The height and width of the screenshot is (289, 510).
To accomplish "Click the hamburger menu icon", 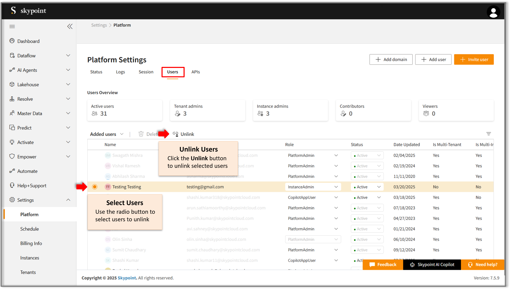I will [x=12, y=27].
